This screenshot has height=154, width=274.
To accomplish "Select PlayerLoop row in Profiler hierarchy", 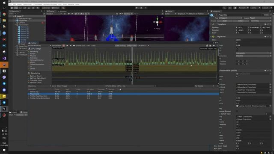I will point(123,94).
